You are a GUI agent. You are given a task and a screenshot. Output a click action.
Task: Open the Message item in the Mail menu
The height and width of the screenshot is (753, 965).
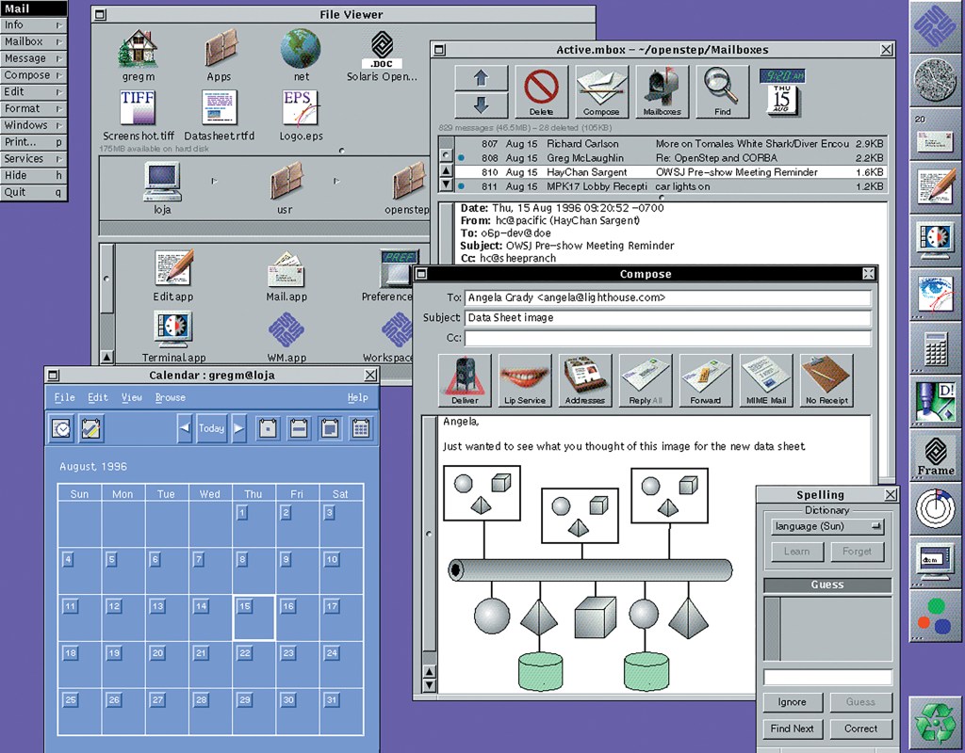pos(33,58)
